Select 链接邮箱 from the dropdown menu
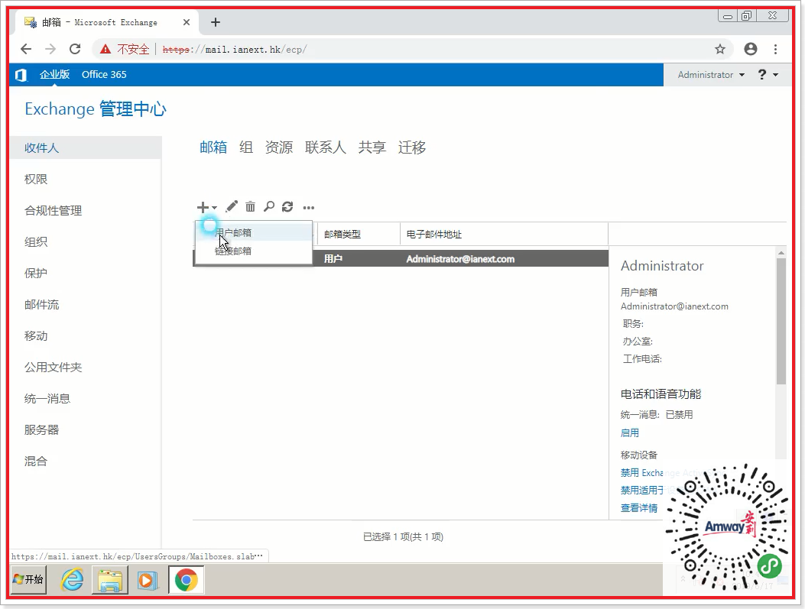Image resolution: width=805 pixels, height=609 pixels. (x=254, y=251)
